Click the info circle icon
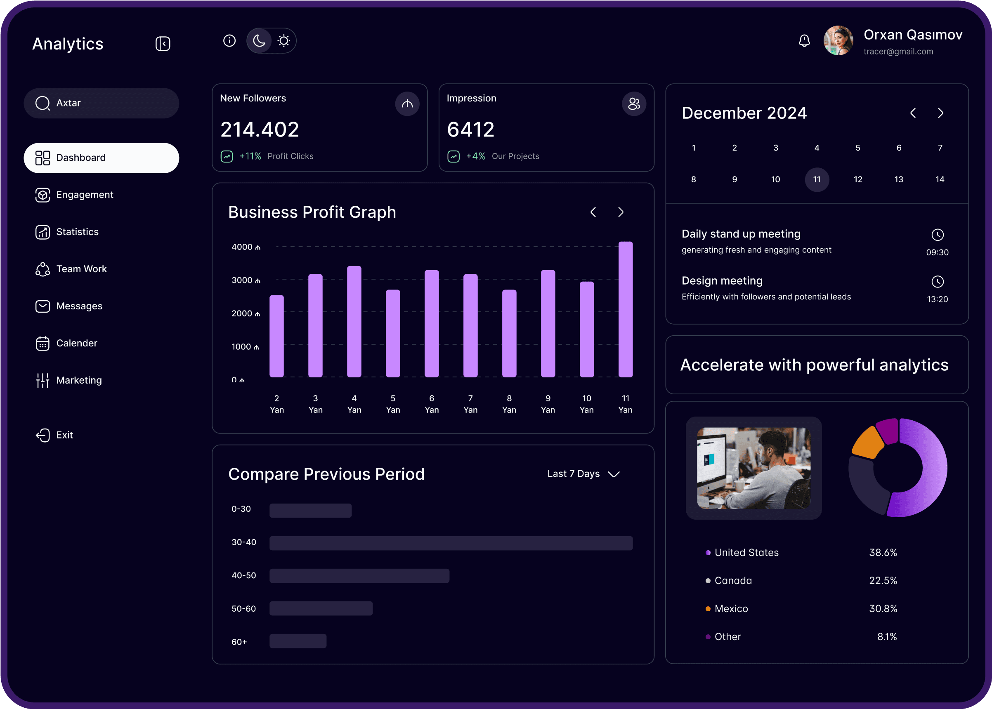Viewport: 992px width, 709px height. point(229,41)
